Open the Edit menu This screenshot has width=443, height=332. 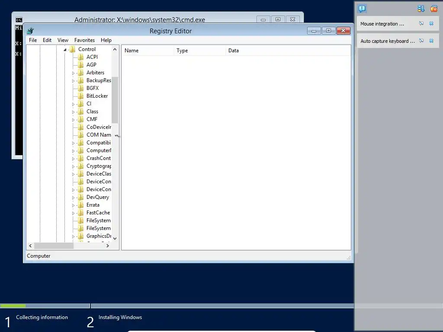click(47, 40)
